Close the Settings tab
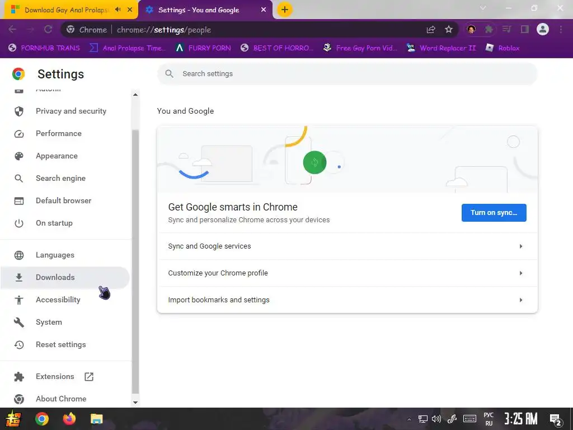573x430 pixels. (x=264, y=10)
